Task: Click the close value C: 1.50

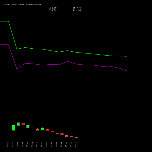Action: (x=53, y=8)
